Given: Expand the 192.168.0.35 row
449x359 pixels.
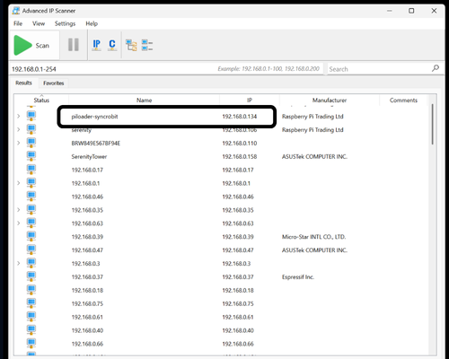Looking at the screenshot, I should 19,210.
